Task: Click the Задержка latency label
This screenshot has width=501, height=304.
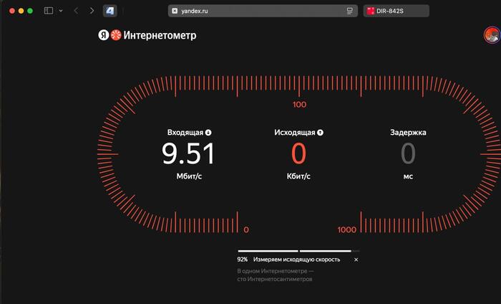Action: 408,133
